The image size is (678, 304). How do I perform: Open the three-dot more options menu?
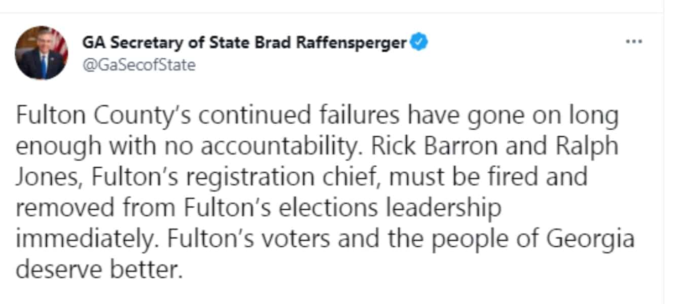pos(634,42)
